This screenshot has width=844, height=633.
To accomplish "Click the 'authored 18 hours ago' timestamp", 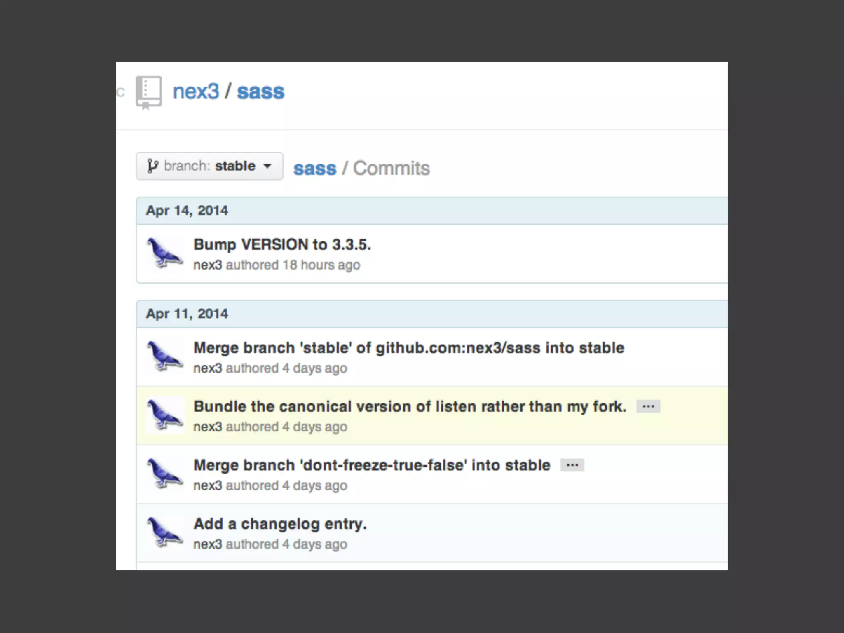I will pos(293,265).
